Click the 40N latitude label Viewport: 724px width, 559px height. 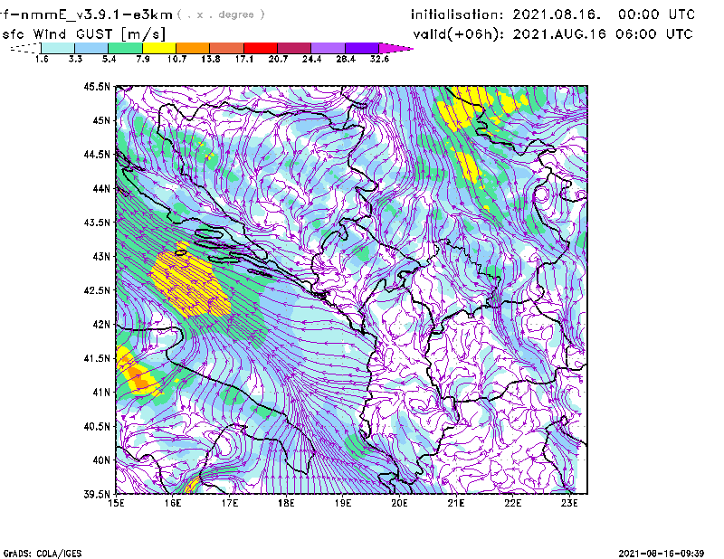101,460
